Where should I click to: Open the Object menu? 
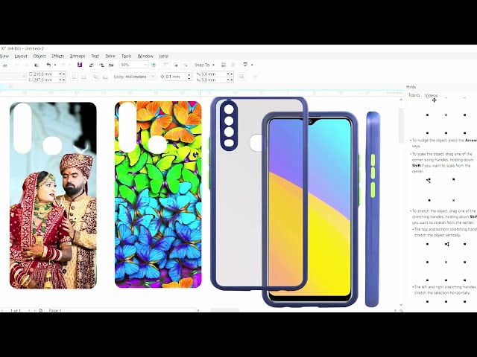tap(40, 57)
